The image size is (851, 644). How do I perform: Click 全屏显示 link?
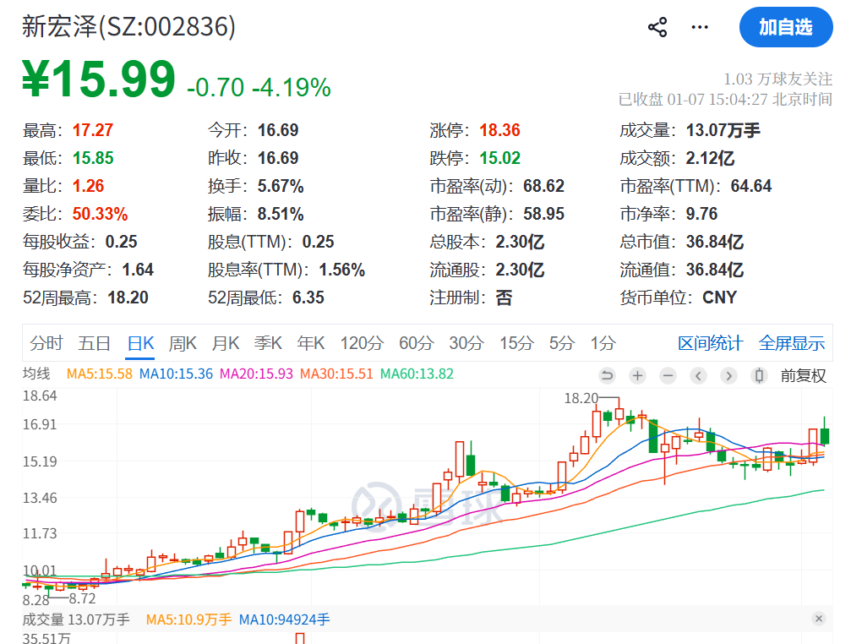(x=791, y=343)
